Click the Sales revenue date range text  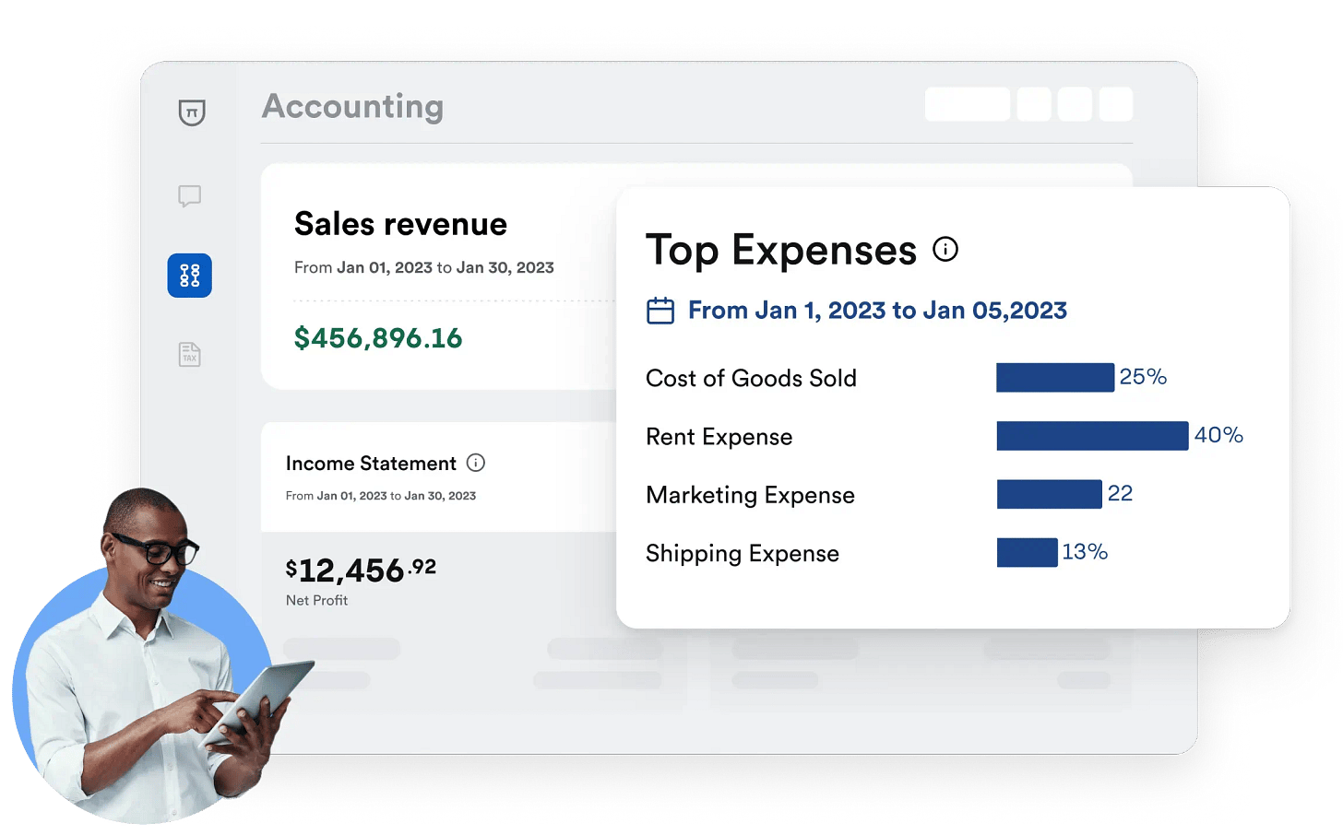click(x=424, y=267)
